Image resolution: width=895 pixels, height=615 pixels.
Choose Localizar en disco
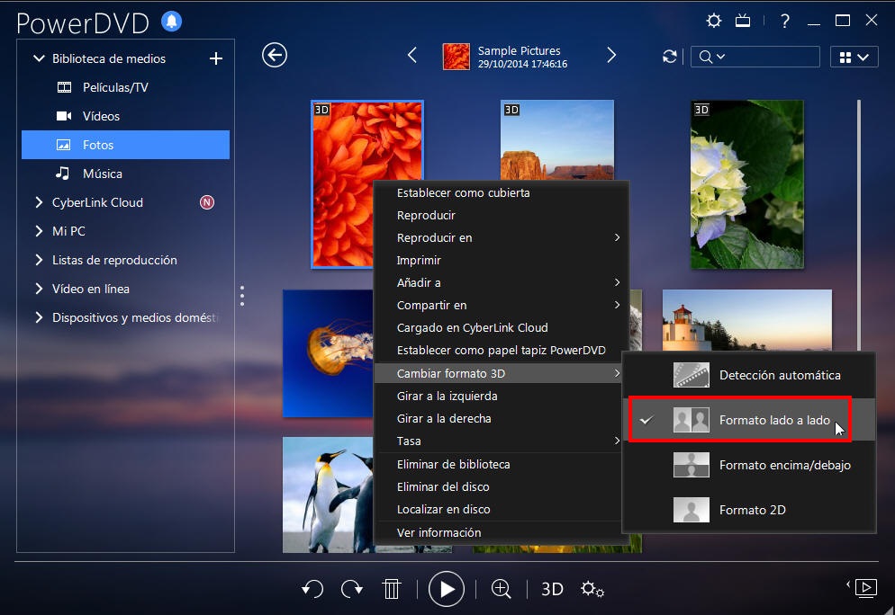(498, 510)
